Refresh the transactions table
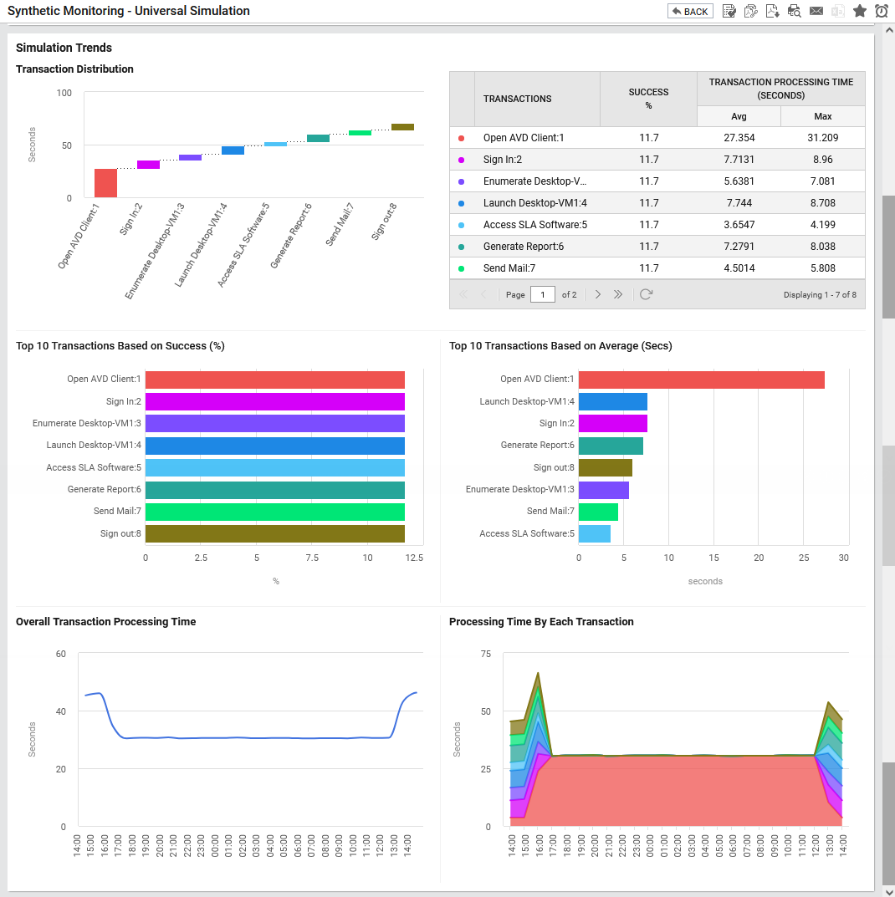Screen dimensions: 895x897 point(646,294)
